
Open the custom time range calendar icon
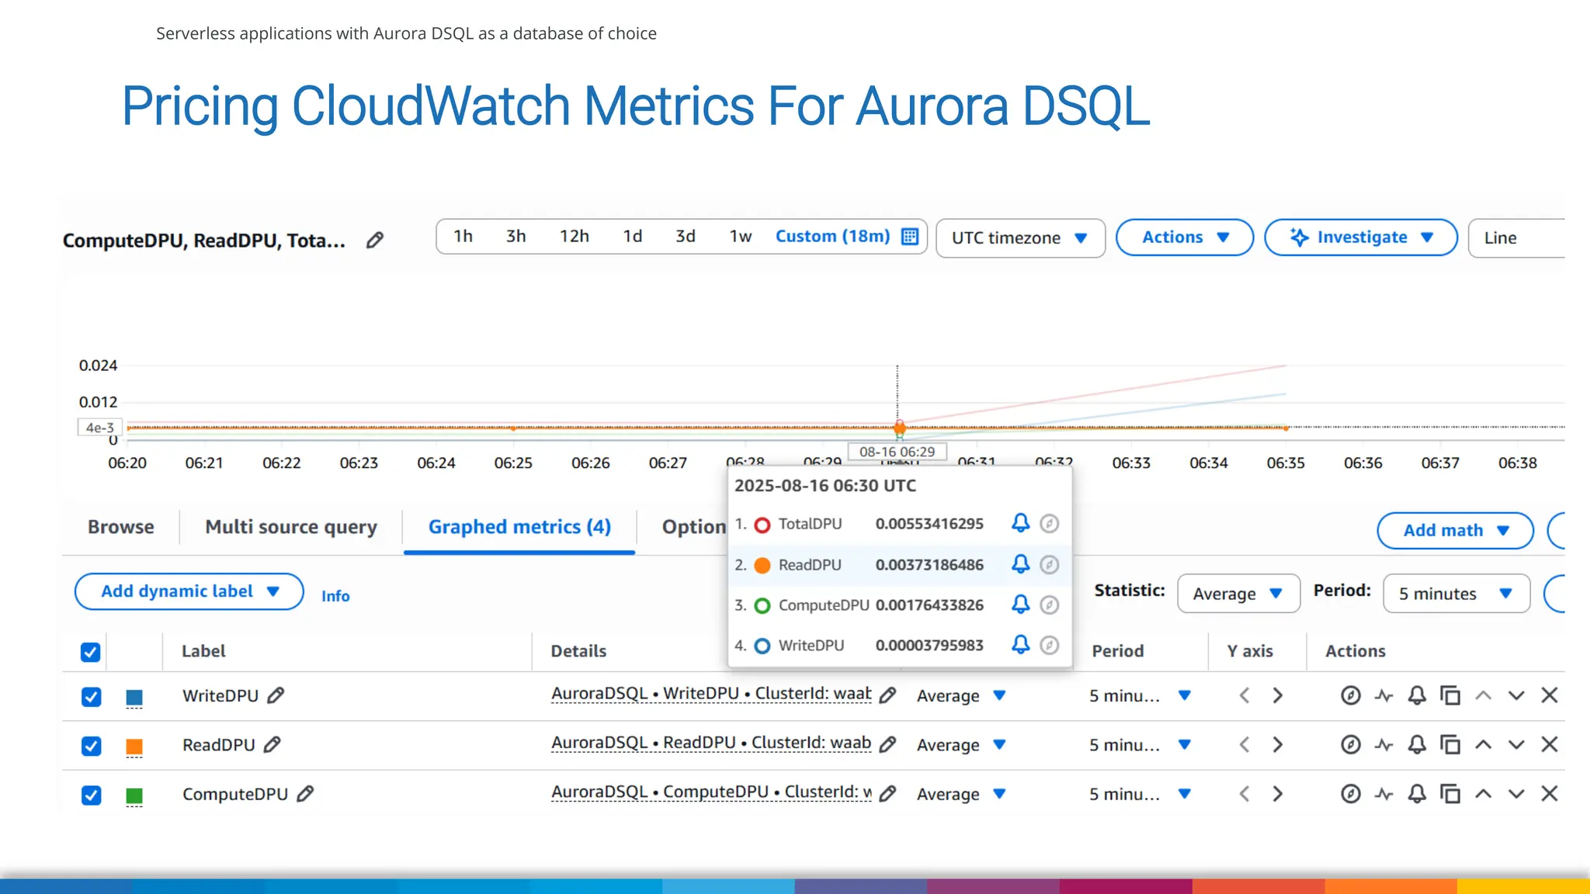click(x=910, y=237)
